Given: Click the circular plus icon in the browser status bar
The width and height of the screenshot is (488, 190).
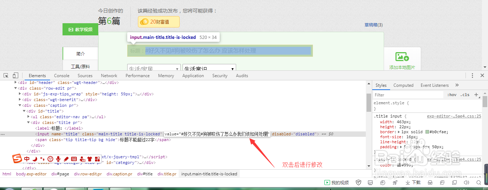Looking at the screenshot, I should click(x=383, y=182).
